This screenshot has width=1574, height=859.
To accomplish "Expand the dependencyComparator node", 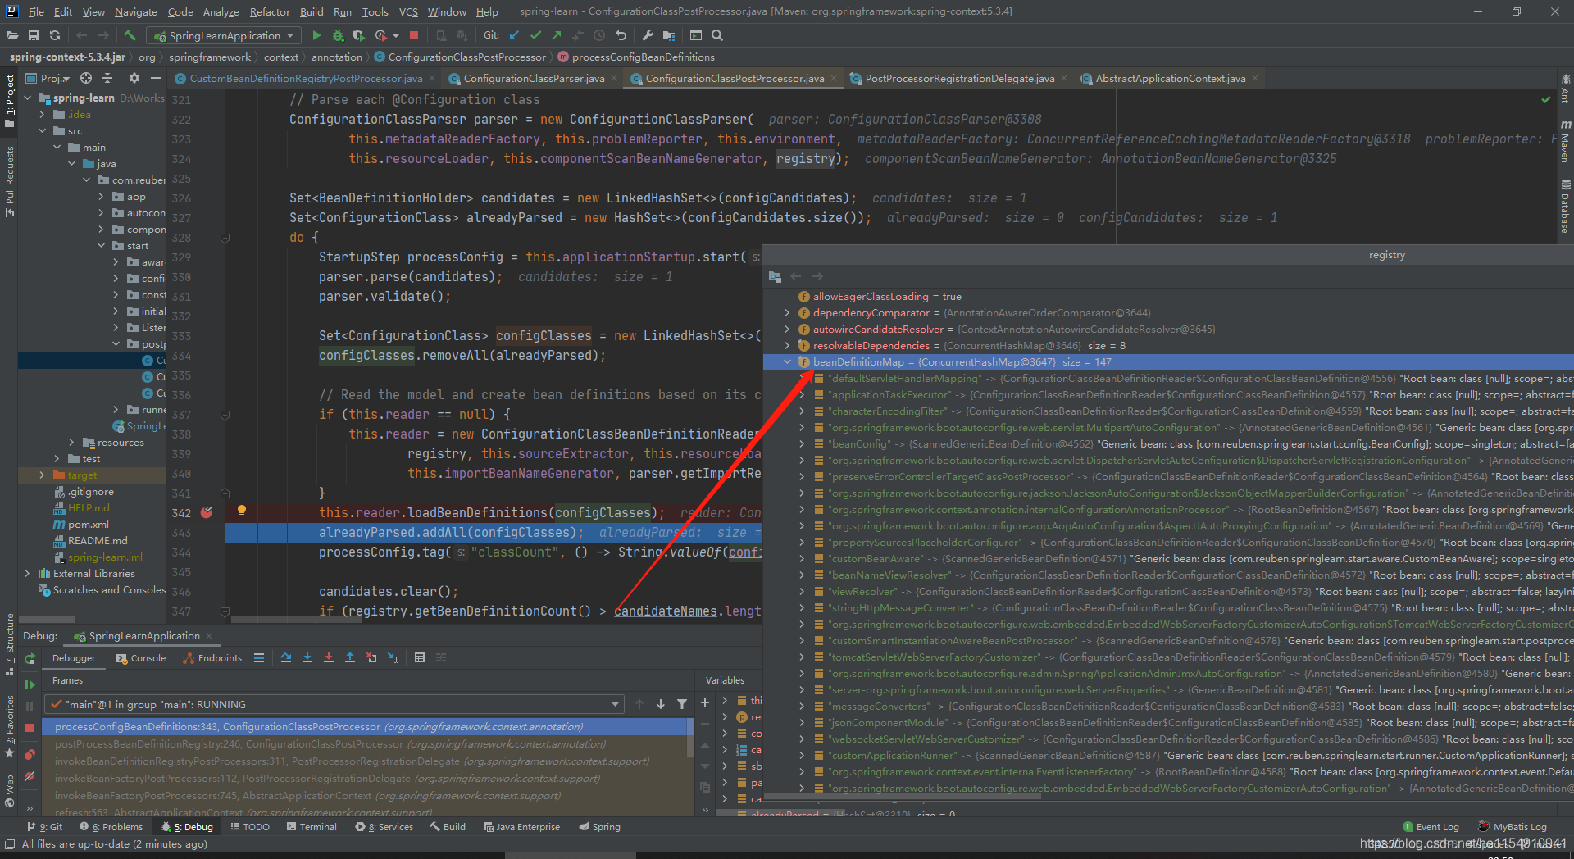I will (x=787, y=312).
